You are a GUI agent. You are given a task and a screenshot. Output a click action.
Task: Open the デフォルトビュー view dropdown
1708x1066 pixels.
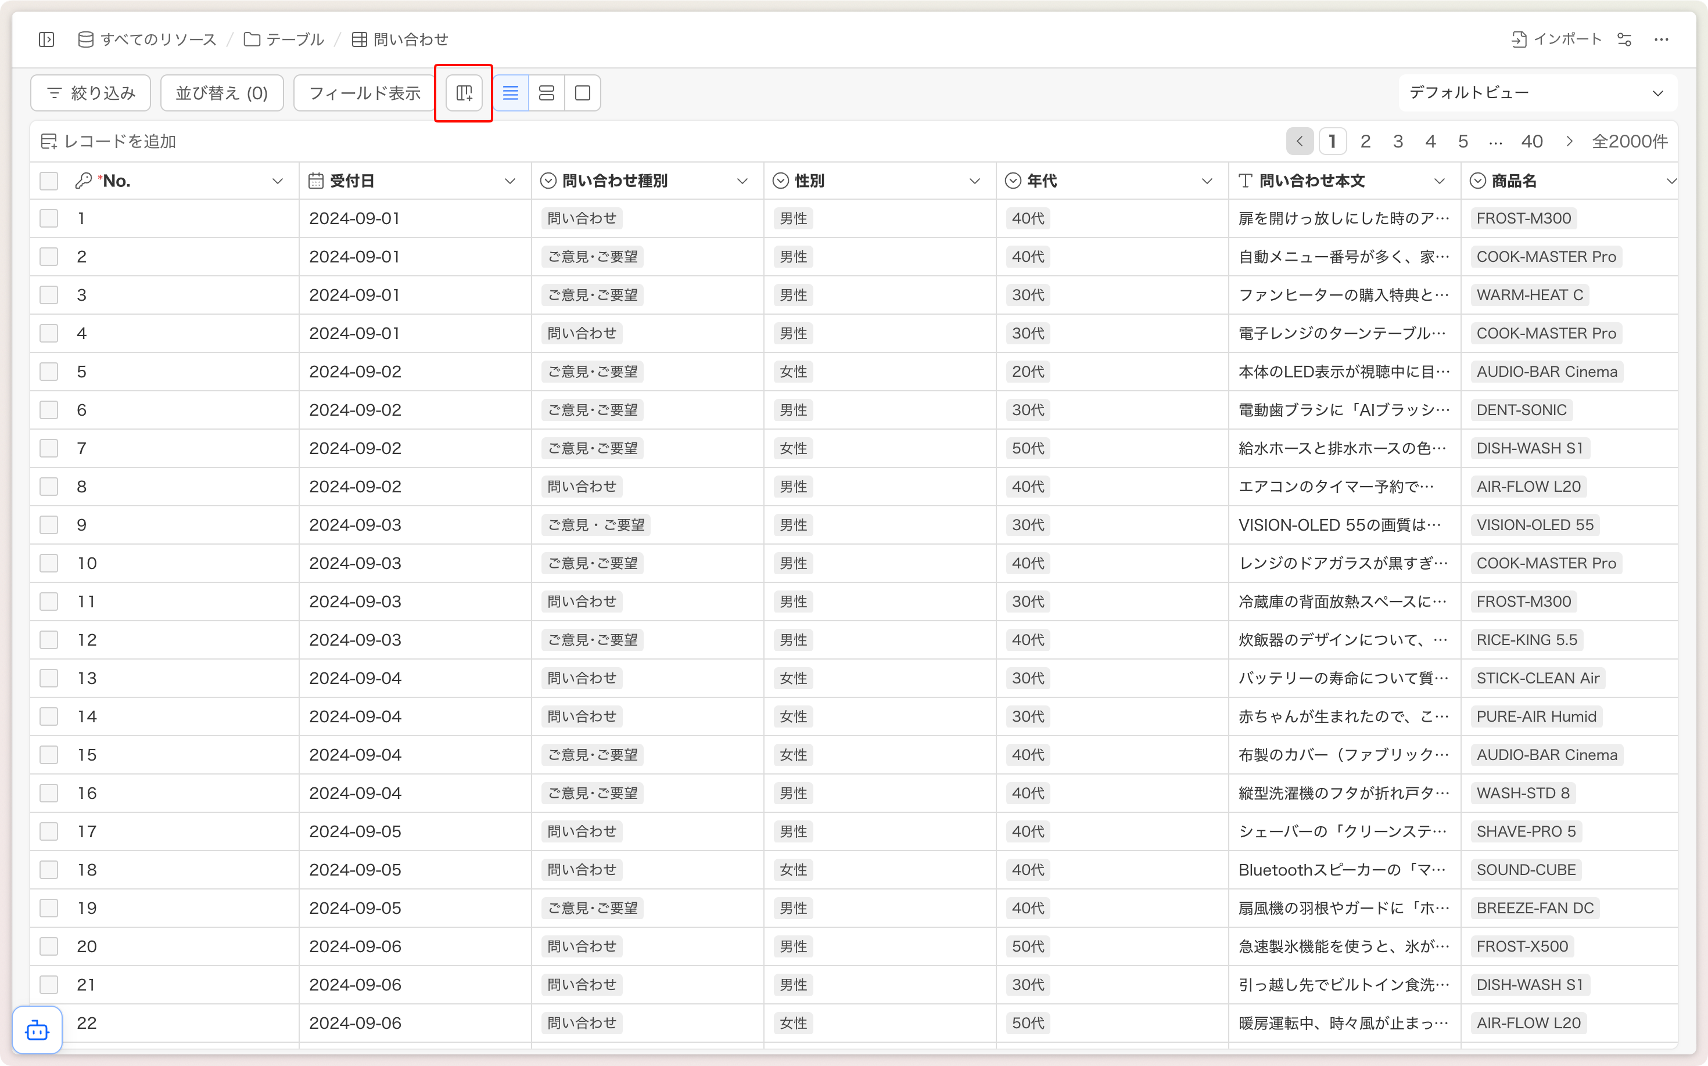[x=1537, y=93]
